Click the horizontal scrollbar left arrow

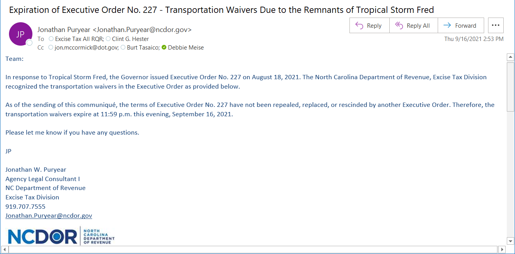click(x=4, y=249)
